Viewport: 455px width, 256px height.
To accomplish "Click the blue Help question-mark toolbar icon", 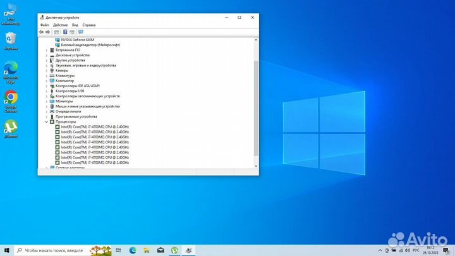I will pyautogui.click(x=65, y=32).
